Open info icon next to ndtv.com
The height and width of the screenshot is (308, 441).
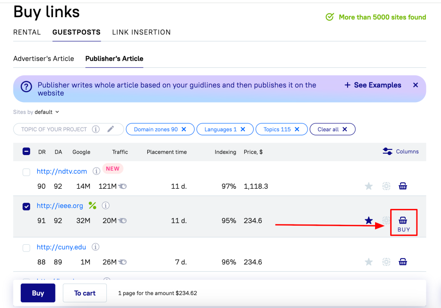(96, 171)
